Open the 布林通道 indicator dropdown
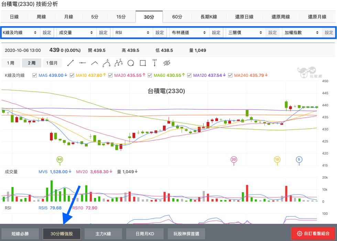The image size is (337, 241). [189, 33]
